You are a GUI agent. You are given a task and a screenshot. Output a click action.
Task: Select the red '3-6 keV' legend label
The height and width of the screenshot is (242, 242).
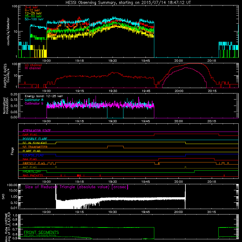[31, 7]
